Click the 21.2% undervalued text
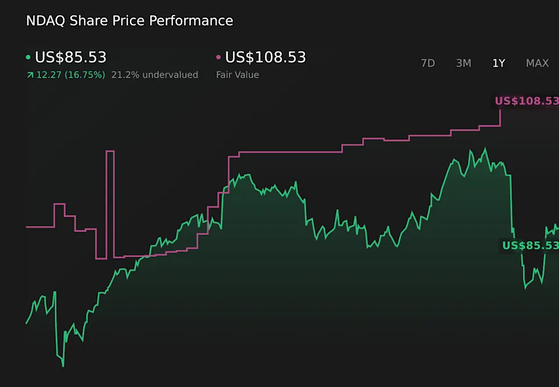 point(154,75)
